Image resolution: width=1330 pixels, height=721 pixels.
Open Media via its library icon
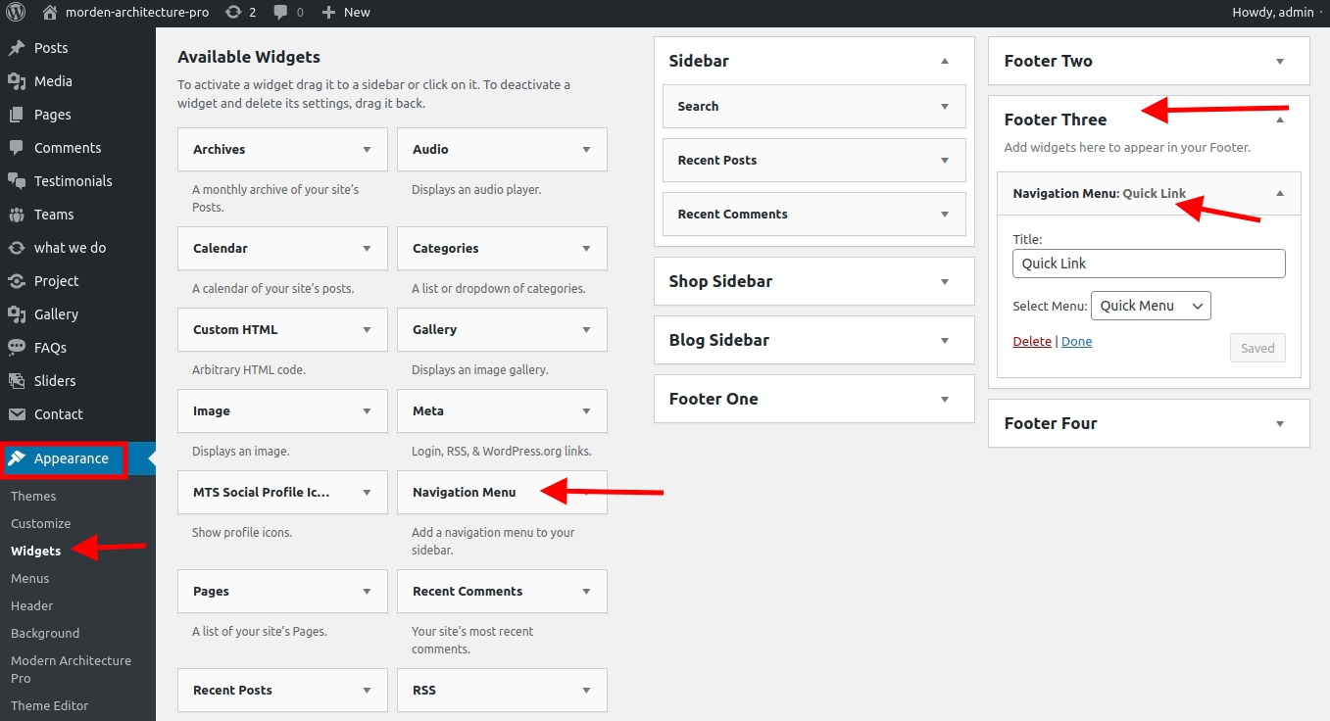[x=16, y=80]
